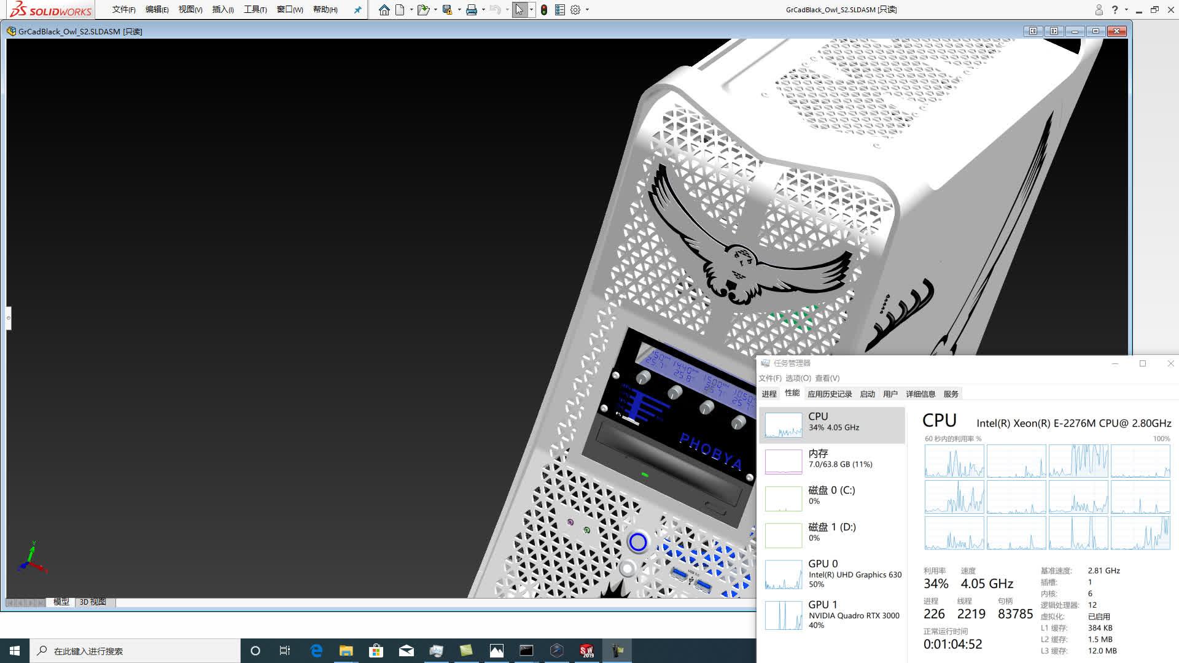Click the File Properties list icon near the gear

coord(559,9)
